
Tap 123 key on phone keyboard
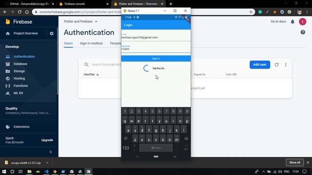click(x=126, y=148)
